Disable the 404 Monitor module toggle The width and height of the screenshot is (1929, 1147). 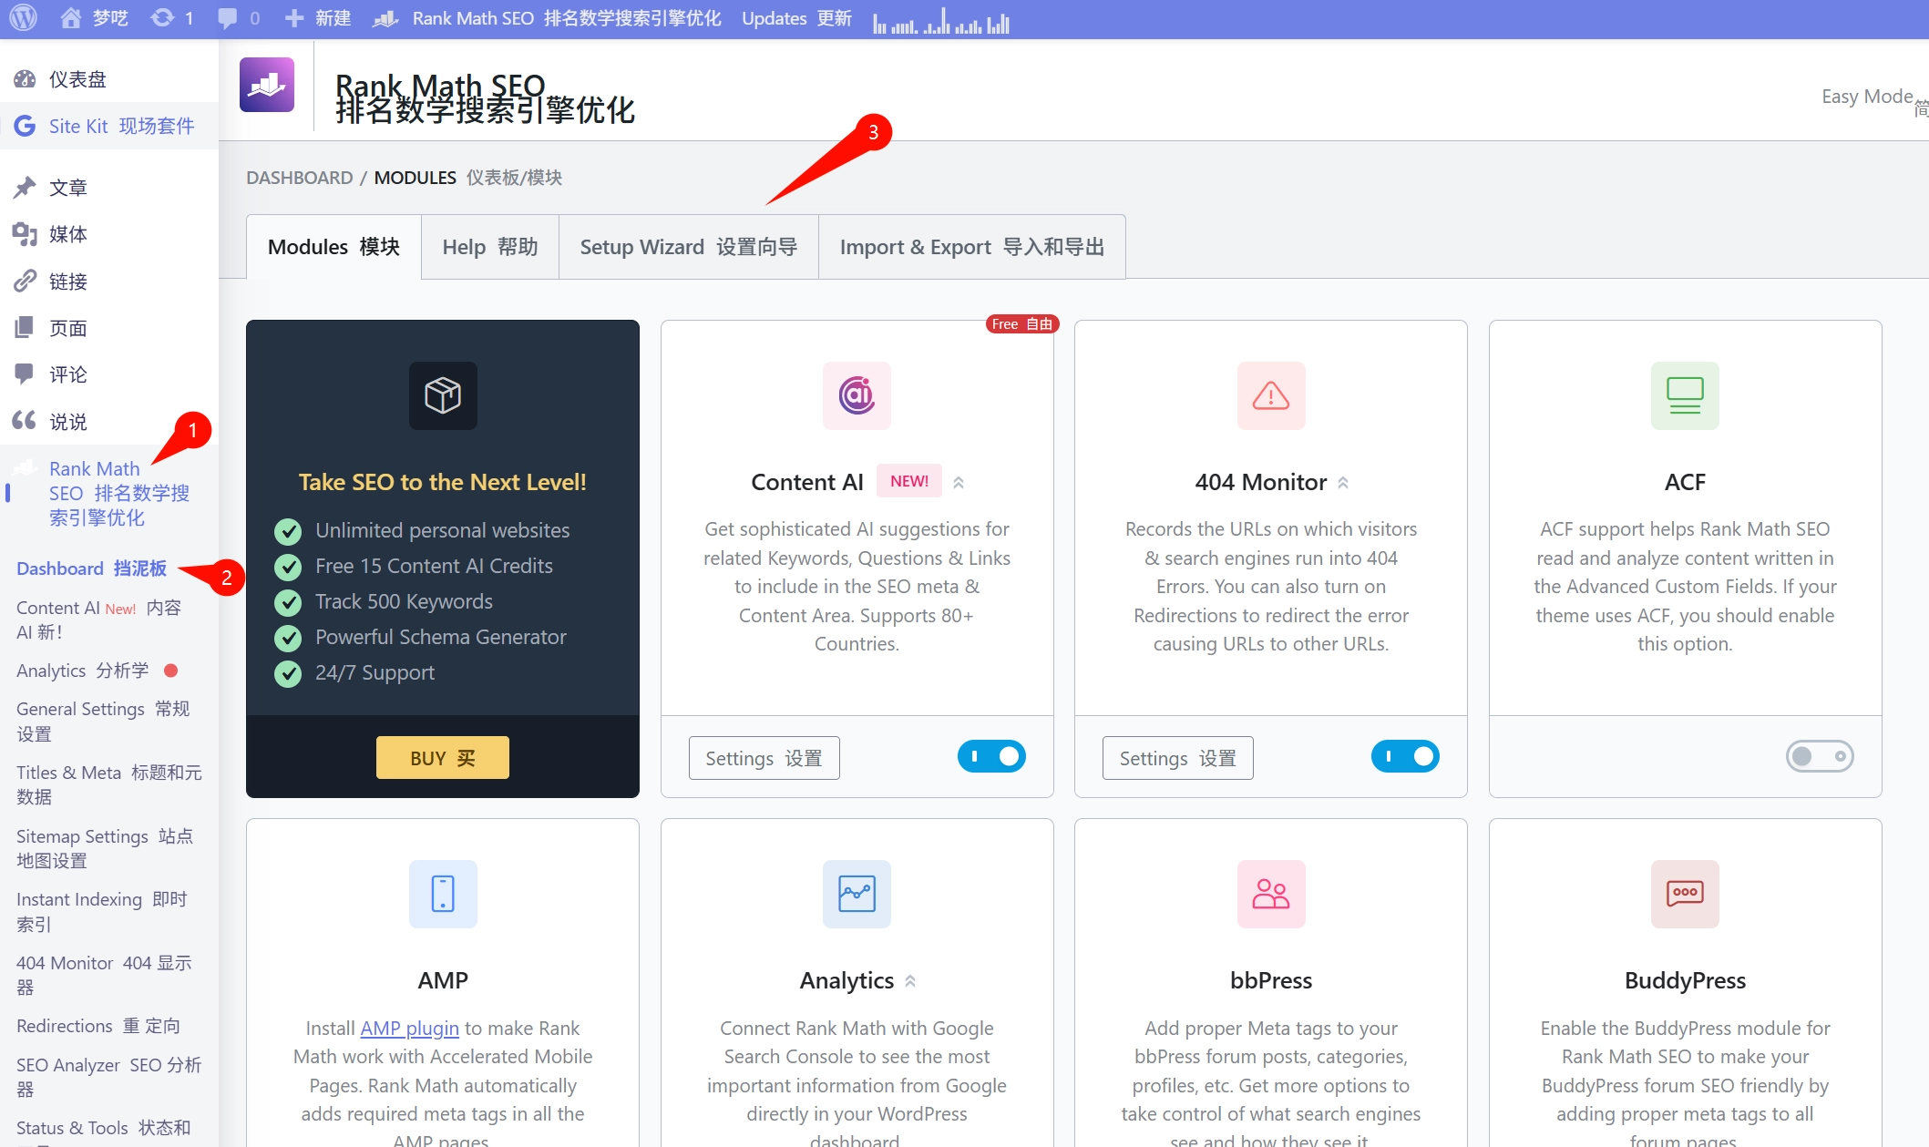1405,756
